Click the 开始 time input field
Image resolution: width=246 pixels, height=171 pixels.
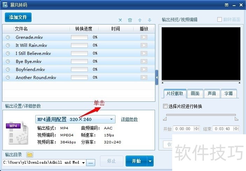(x=183, y=129)
